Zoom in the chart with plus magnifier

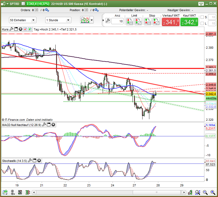213,192
